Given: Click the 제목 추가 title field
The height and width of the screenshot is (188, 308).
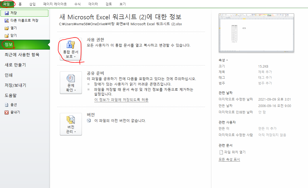Looking at the screenshot, I should [x=265, y=72].
